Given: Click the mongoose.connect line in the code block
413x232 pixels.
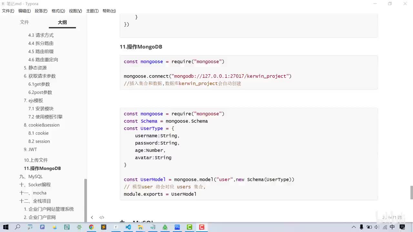Looking at the screenshot, I should pyautogui.click(x=208, y=76).
